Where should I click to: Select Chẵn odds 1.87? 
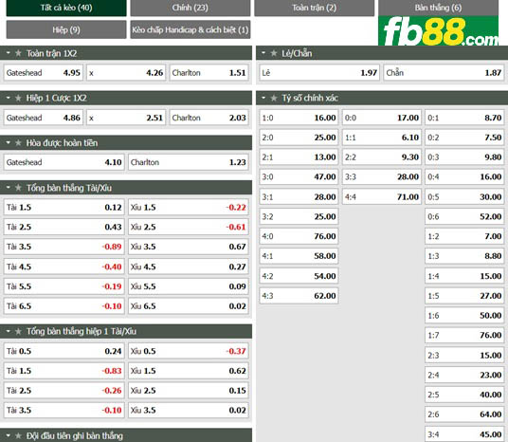click(x=444, y=73)
